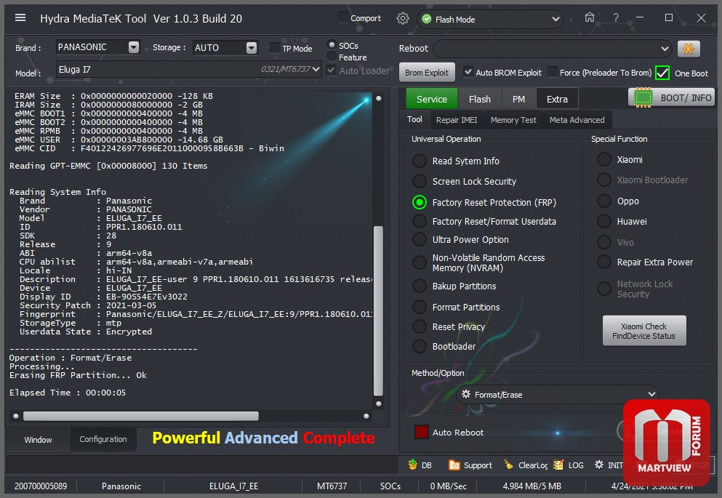The width and height of the screenshot is (722, 498).
Task: Select Reset Privacy option
Action: (x=419, y=326)
